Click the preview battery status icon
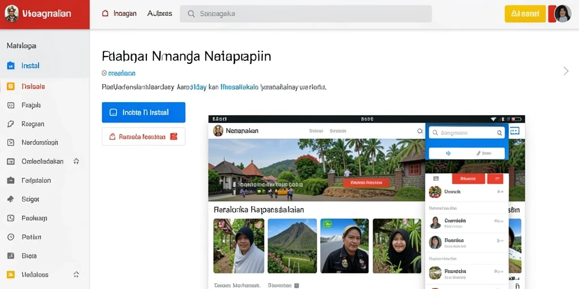Viewport: 579px width, 289px height. point(517,119)
